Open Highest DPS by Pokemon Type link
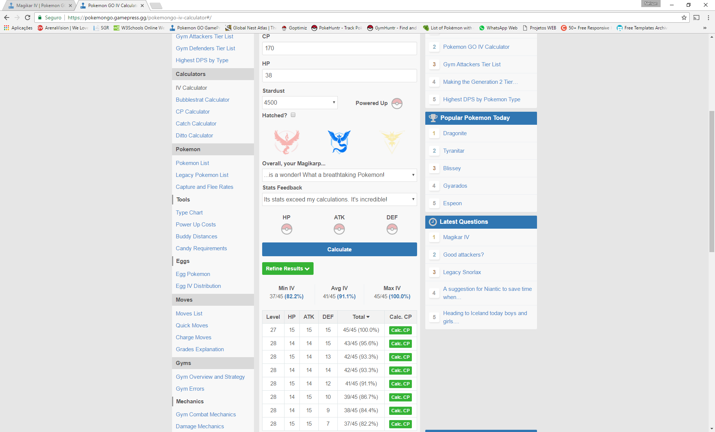Viewport: 715px width, 432px height. (x=482, y=99)
